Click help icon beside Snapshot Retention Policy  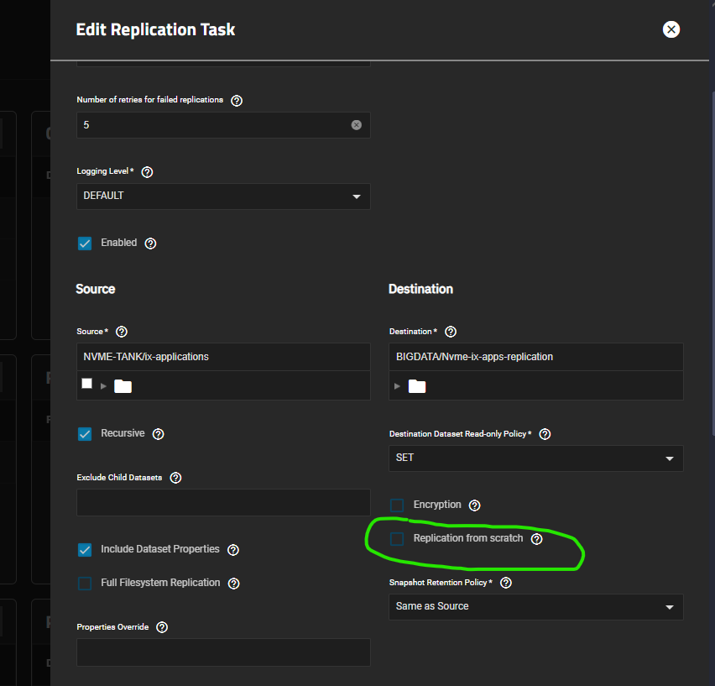click(506, 583)
